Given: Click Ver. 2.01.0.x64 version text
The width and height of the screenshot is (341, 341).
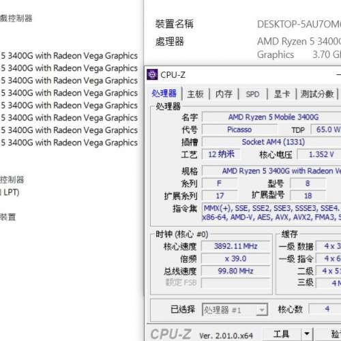Looking at the screenshot, I should coord(226,336).
